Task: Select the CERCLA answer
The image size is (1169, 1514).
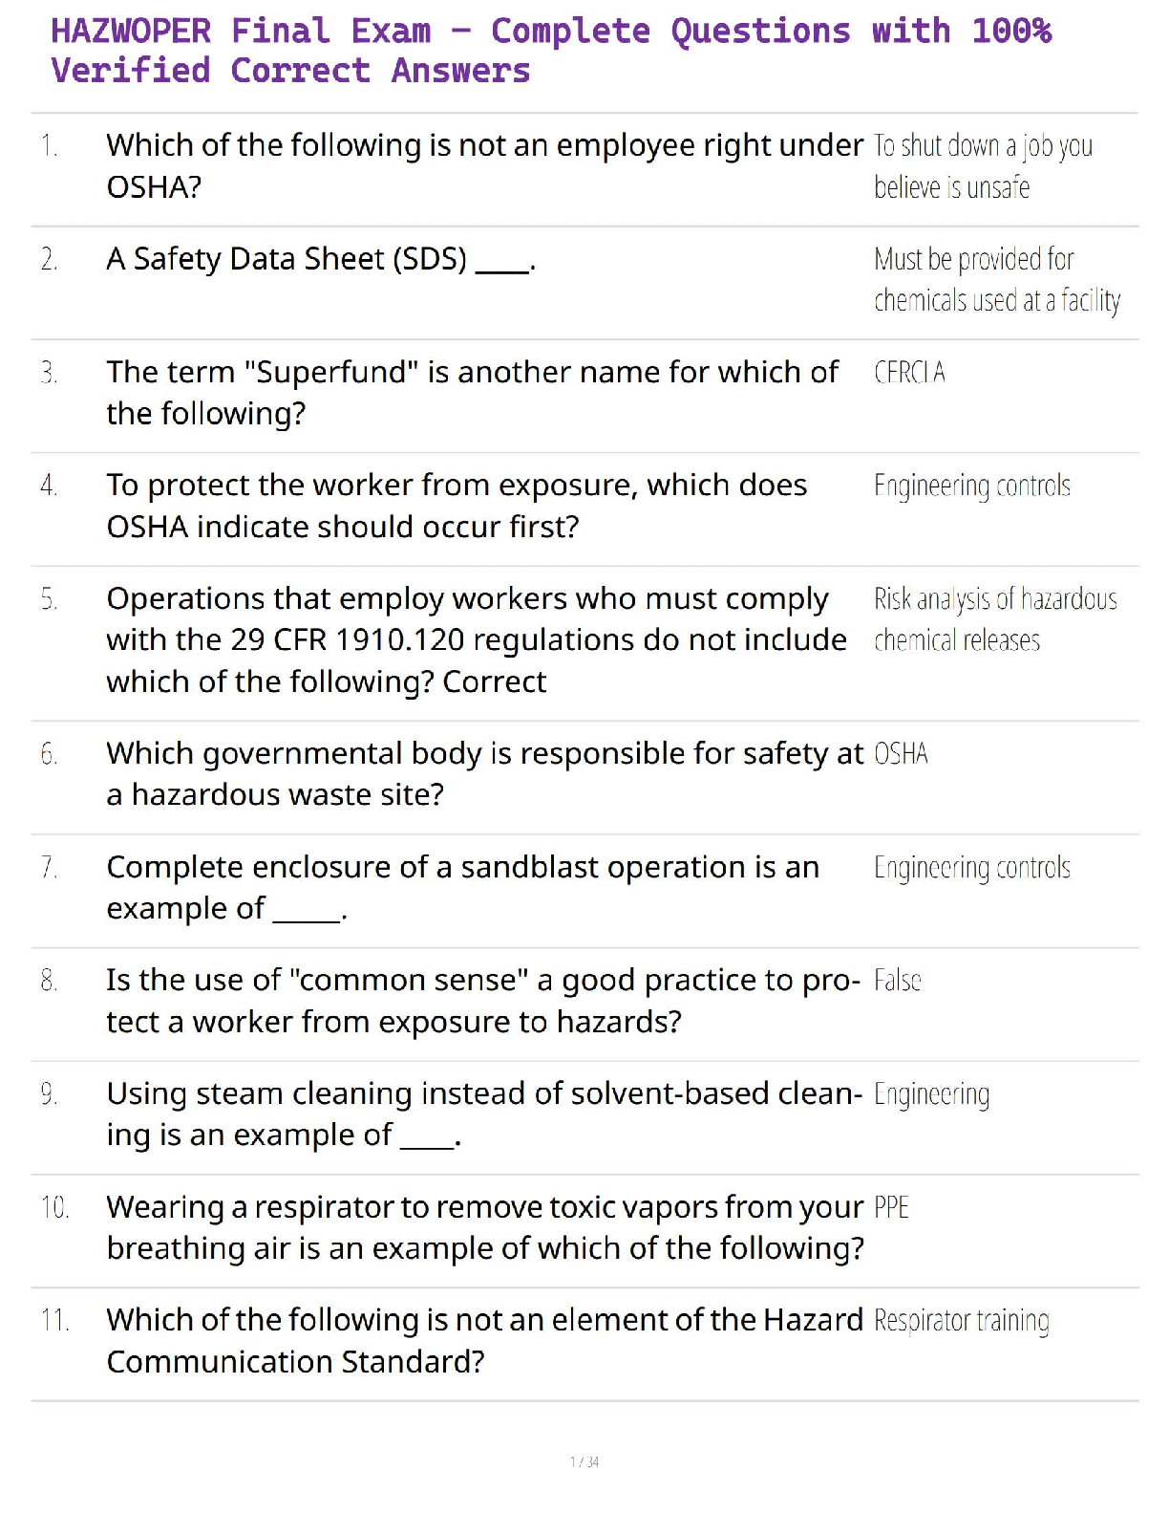Action: [909, 372]
